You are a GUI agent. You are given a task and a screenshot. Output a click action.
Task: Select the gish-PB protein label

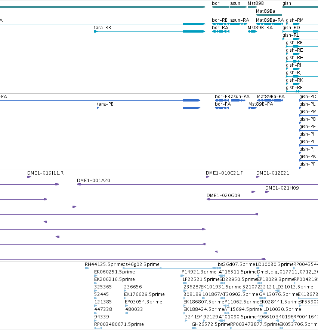point(308,119)
